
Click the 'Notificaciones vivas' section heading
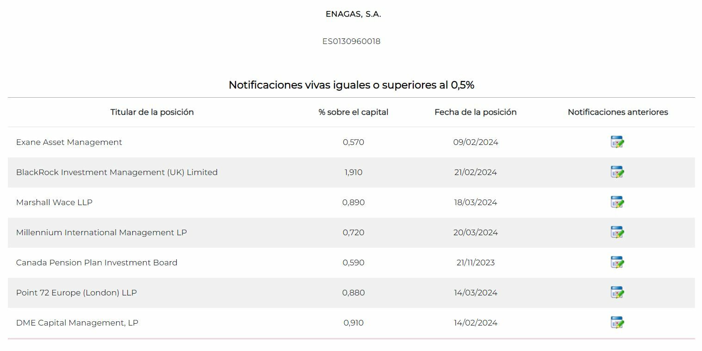pos(351,85)
